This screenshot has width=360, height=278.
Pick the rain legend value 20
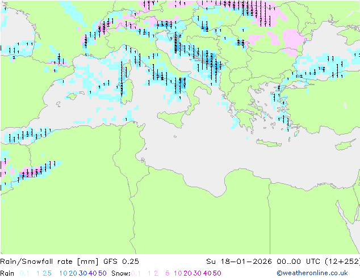click(x=73, y=273)
